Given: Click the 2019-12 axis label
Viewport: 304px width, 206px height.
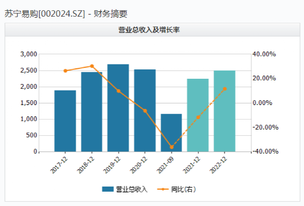Looking at the screenshot, I should (112, 165).
